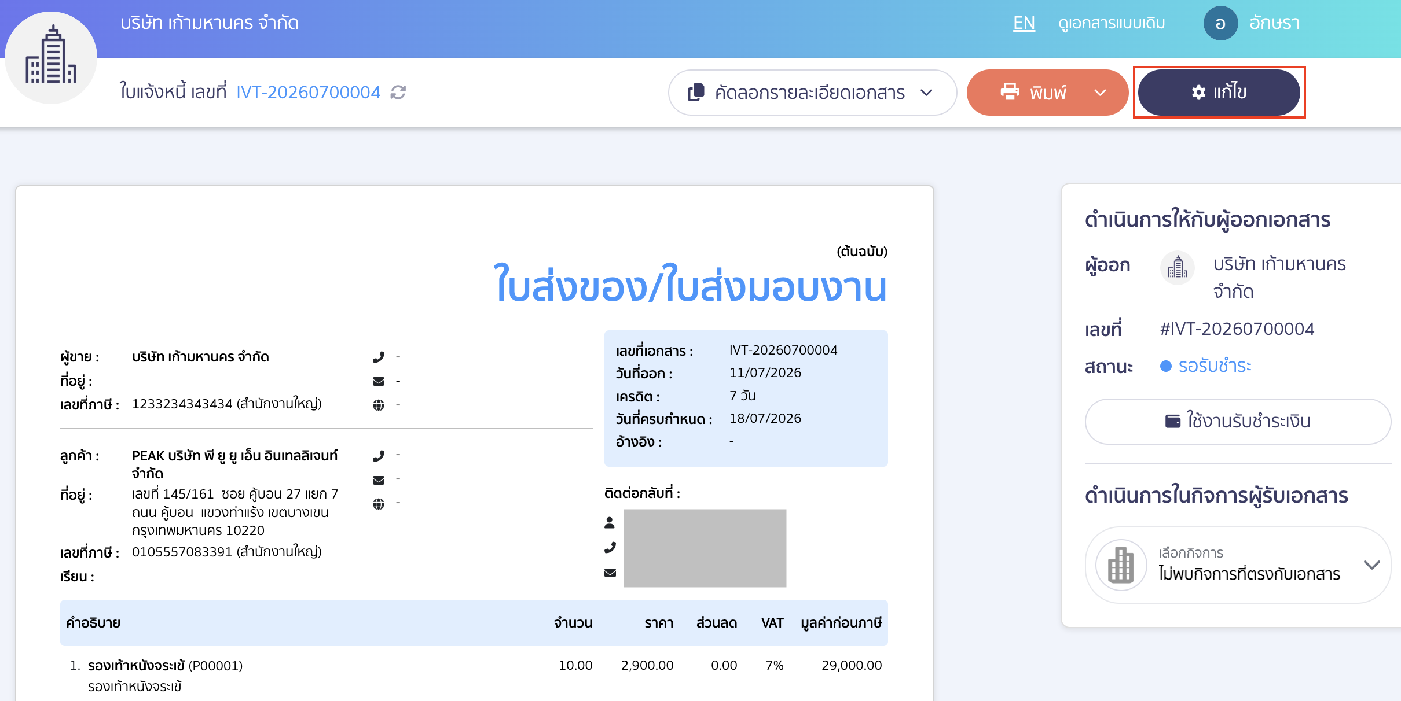Click the พิมพ์ print button
This screenshot has width=1401, height=701.
1047,93
